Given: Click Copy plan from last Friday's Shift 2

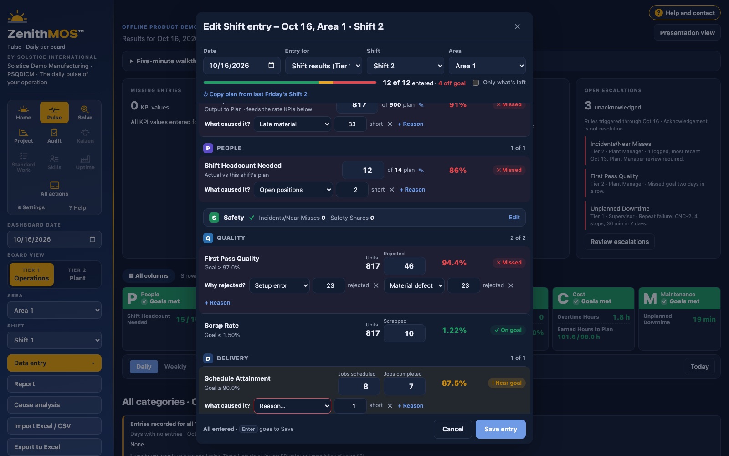Looking at the screenshot, I should click(255, 94).
